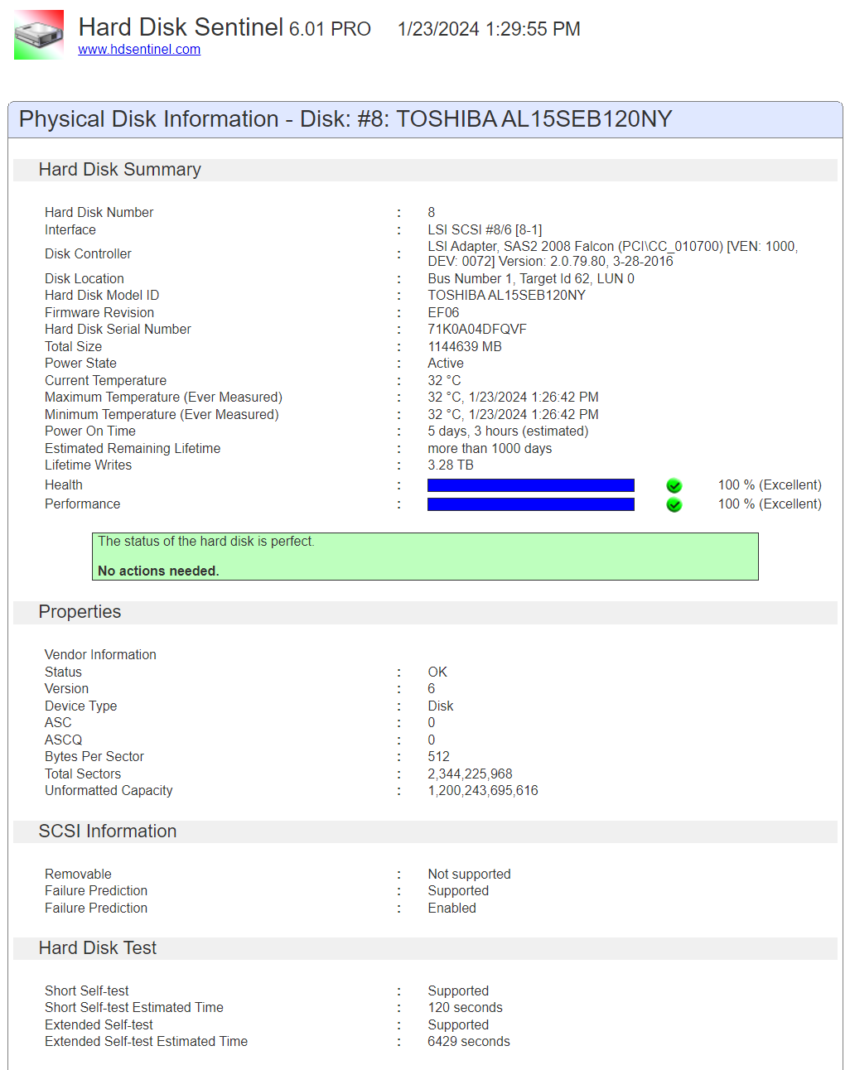Click the Status value OK
The image size is (850, 1070).
[x=437, y=672]
